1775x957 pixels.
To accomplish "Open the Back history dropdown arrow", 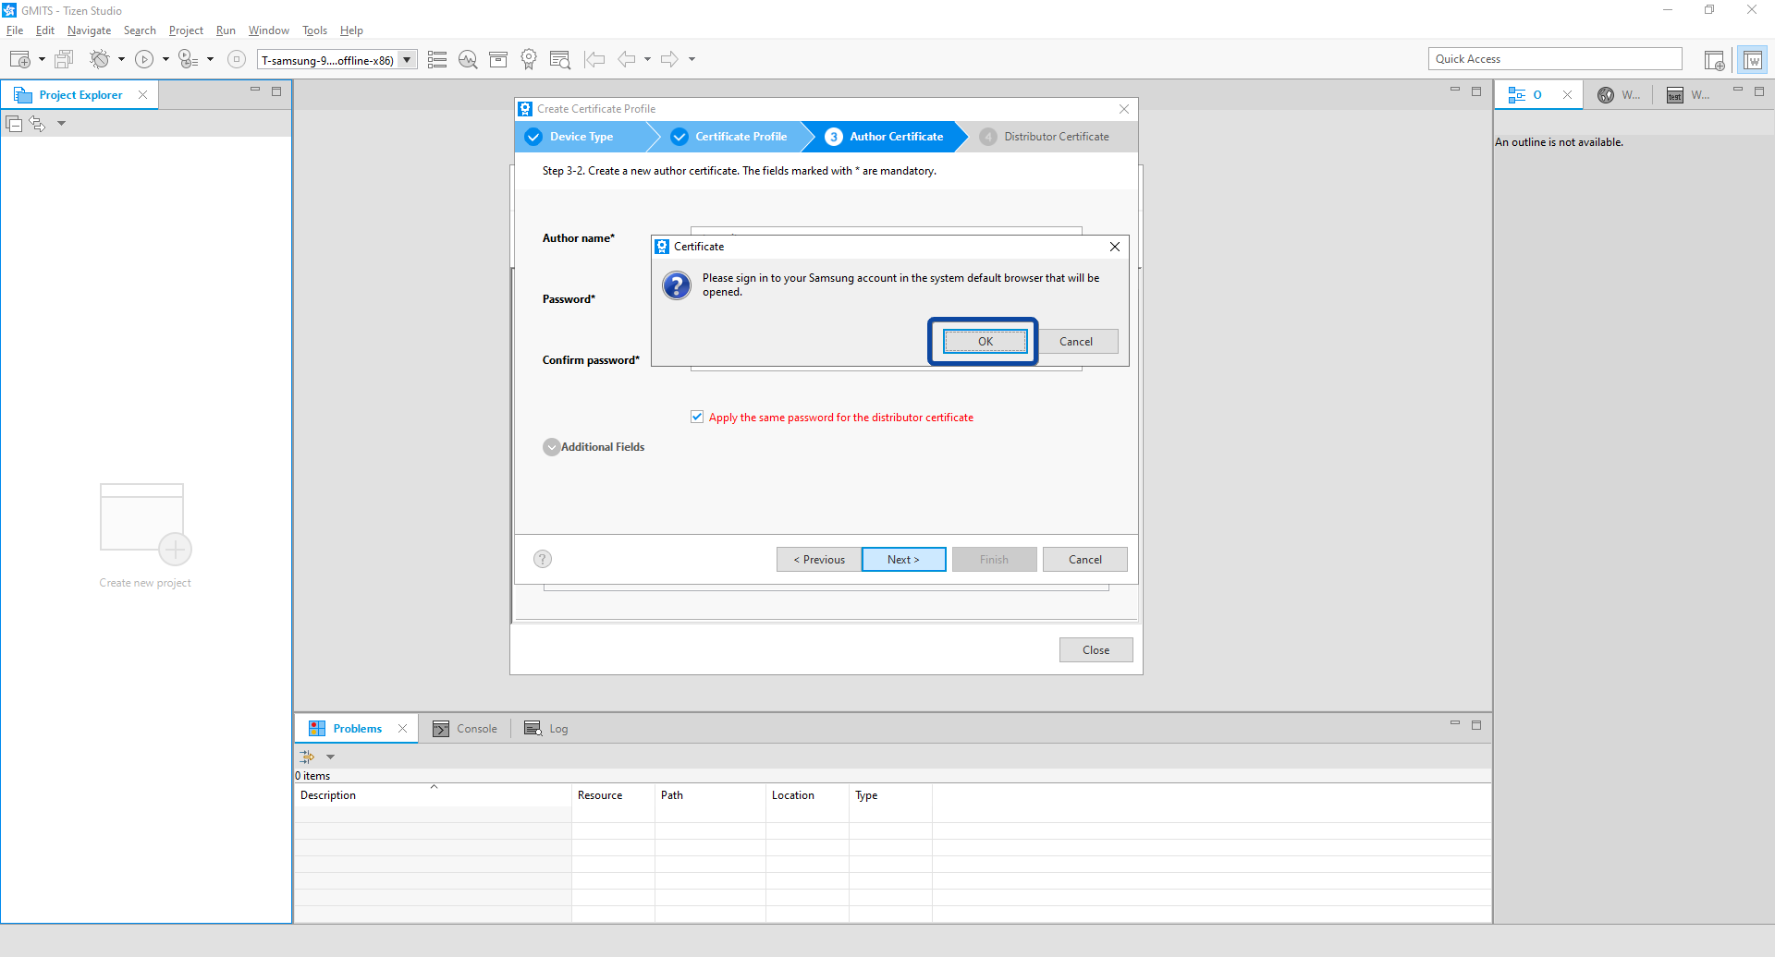I will 647,60.
